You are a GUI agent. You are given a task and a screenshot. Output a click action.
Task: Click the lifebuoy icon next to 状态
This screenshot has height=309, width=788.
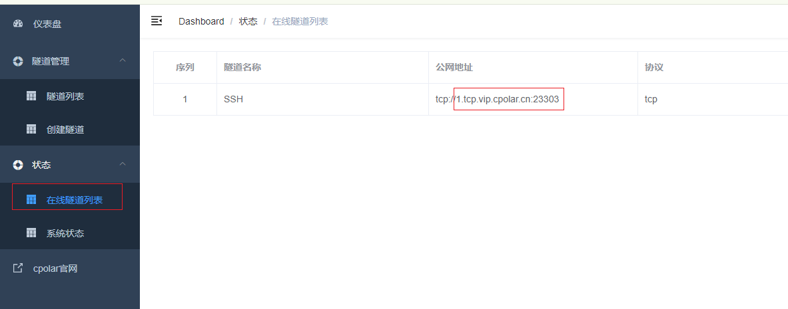pos(18,165)
